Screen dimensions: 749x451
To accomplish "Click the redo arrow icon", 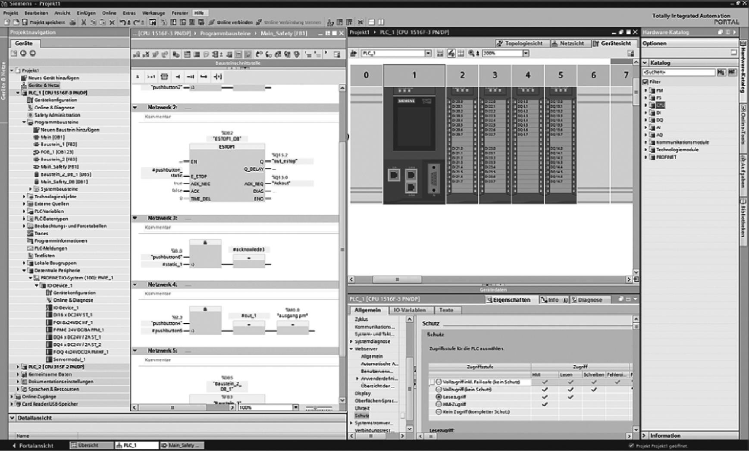I will (137, 22).
